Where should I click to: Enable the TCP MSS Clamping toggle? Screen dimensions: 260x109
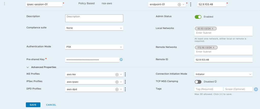pos(198,82)
